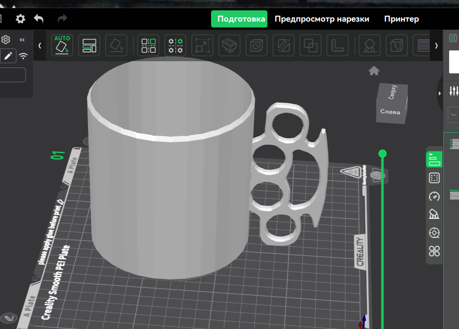
Task: Click the Сверху face of view cube
Action: (x=393, y=92)
